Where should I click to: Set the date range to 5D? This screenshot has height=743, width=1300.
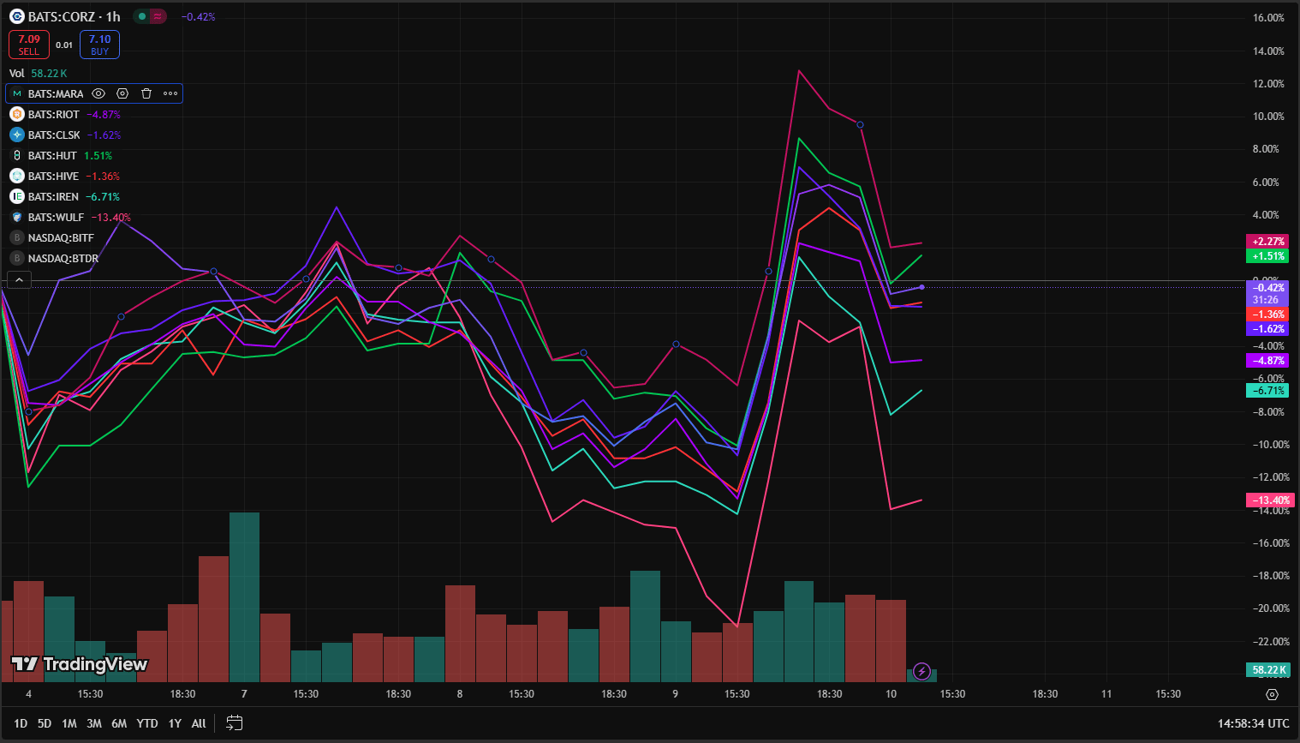tap(45, 723)
